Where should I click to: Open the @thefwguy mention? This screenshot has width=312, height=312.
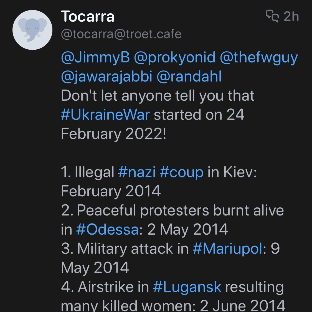pyautogui.click(x=258, y=58)
